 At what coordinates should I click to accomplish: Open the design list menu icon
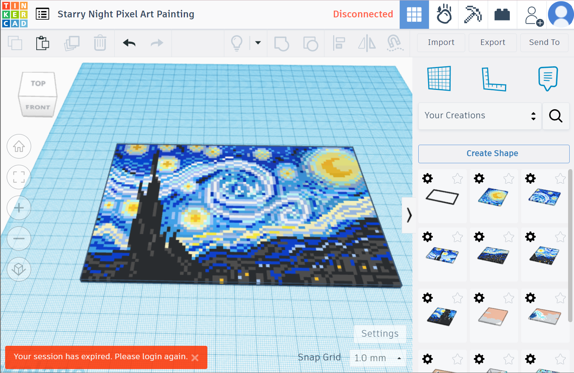point(43,14)
